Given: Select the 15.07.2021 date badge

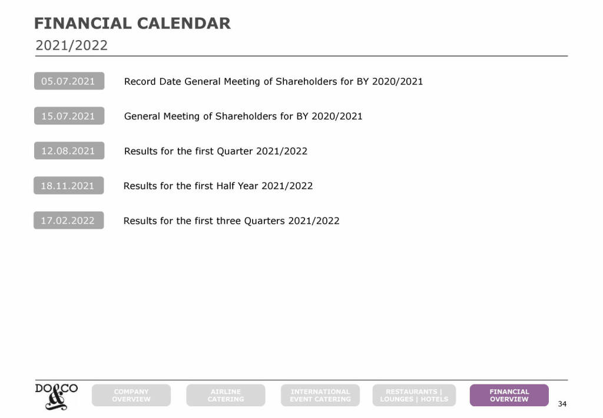Looking at the screenshot, I should [68, 116].
